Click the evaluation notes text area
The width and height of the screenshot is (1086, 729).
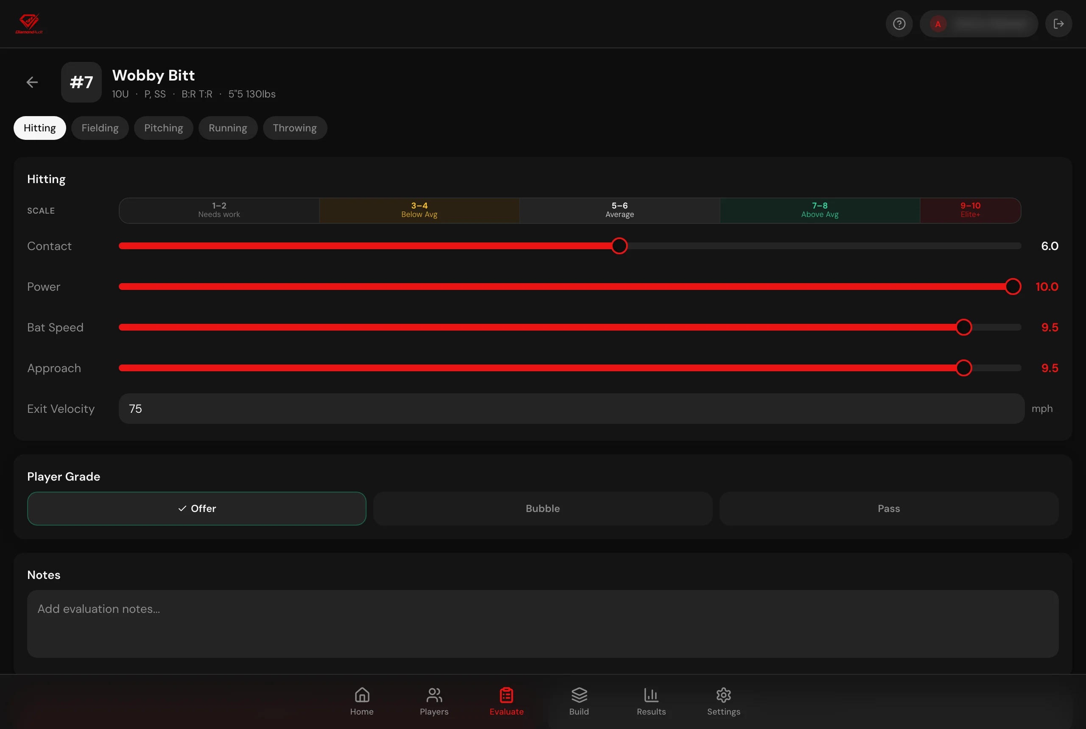pos(543,624)
